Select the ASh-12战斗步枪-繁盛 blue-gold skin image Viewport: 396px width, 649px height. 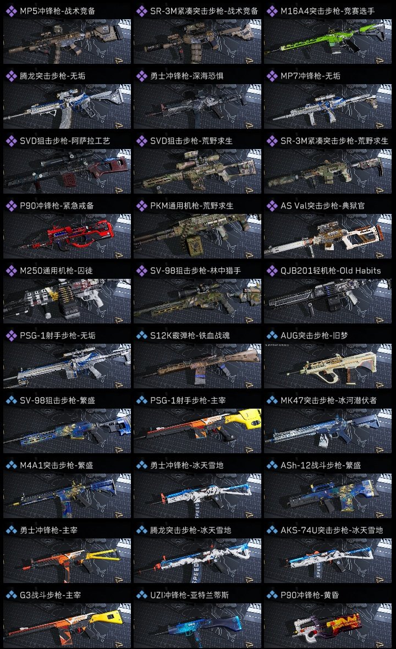tap(328, 496)
